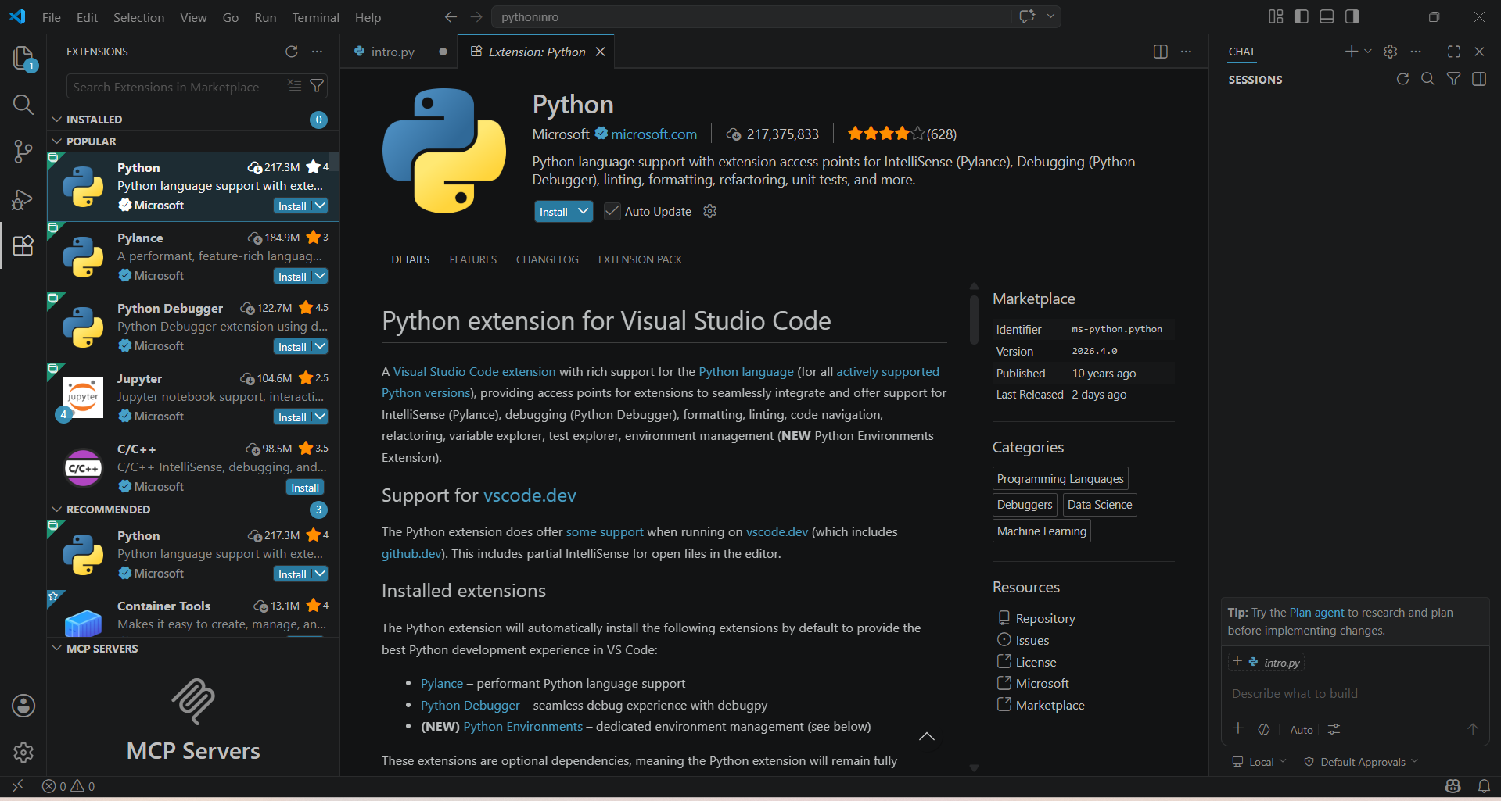The height and width of the screenshot is (801, 1501).
Task: Open the Selection menu
Action: [138, 17]
